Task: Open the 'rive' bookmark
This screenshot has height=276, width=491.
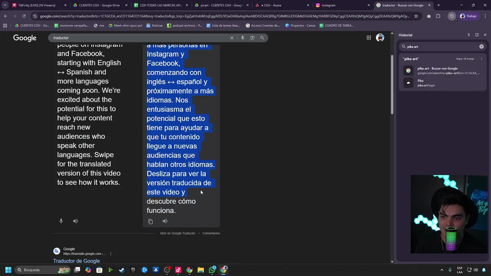Action: pos(99,26)
